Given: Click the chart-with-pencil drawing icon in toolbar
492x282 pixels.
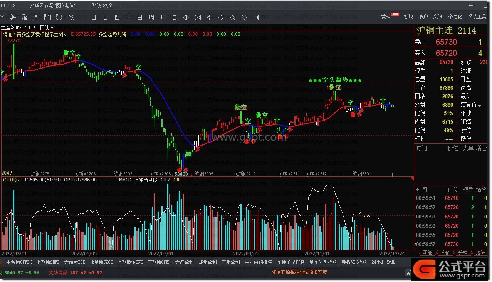Looking at the screenshot, I should [x=24, y=17].
